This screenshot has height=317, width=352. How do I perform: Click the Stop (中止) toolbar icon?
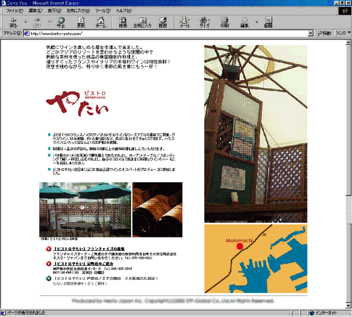[61, 22]
